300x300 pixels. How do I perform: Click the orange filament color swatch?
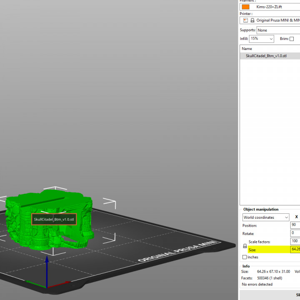point(245,7)
